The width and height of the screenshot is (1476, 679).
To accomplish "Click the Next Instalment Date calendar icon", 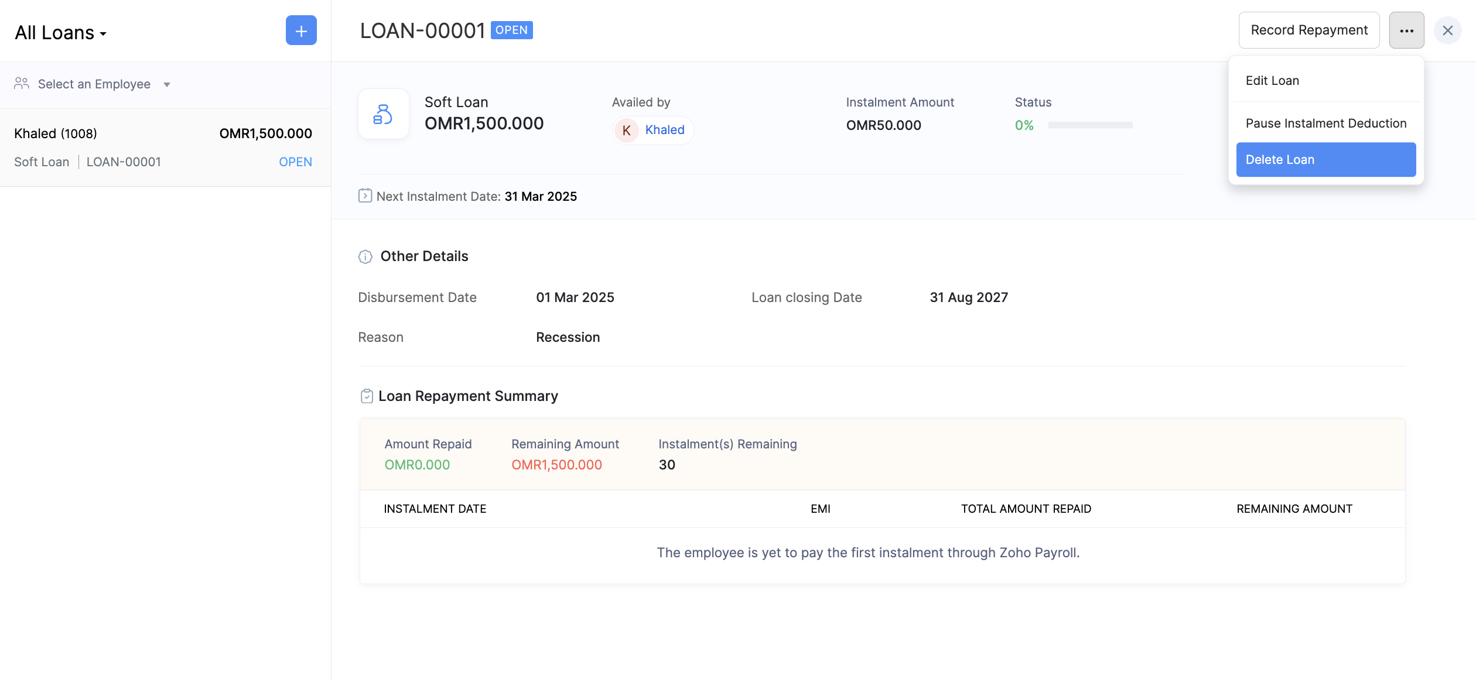I will (x=365, y=196).
